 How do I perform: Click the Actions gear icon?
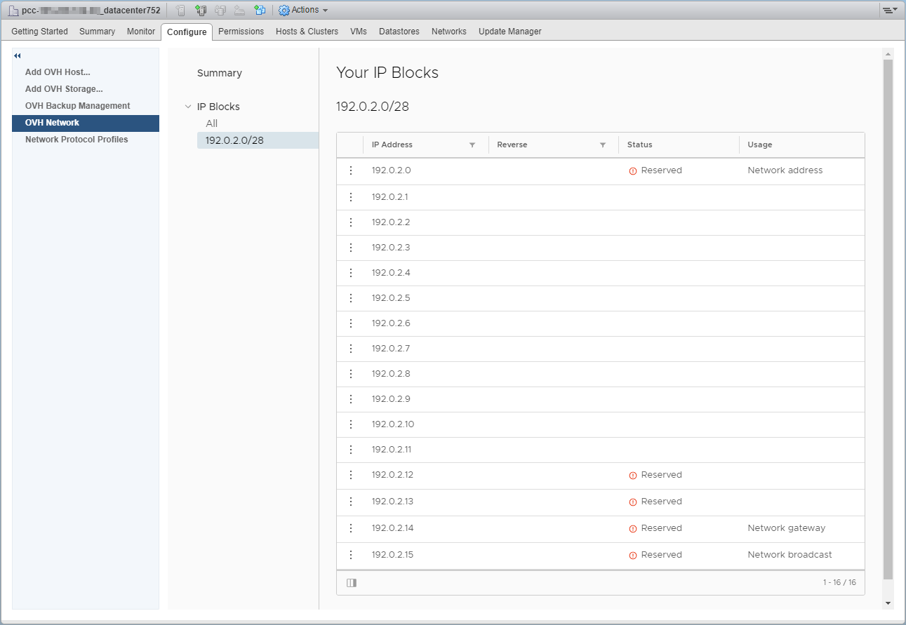284,11
